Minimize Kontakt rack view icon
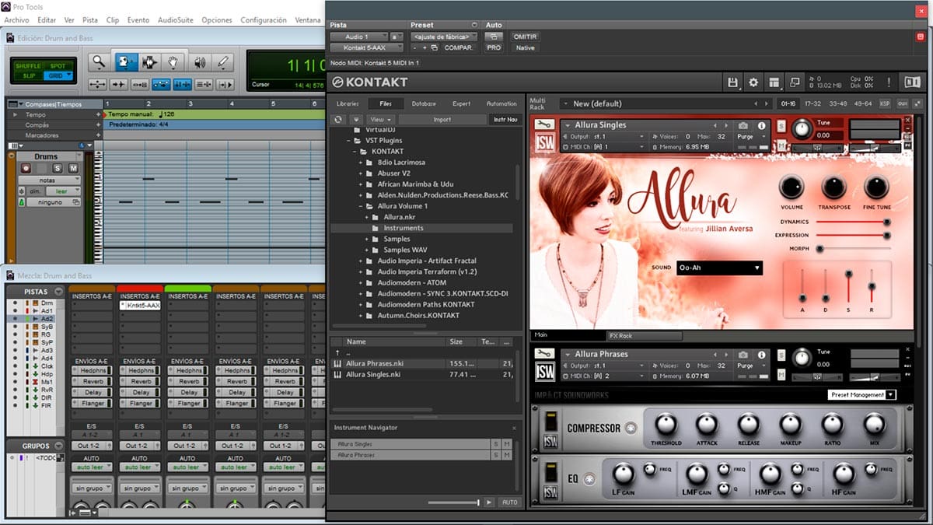 (x=795, y=82)
